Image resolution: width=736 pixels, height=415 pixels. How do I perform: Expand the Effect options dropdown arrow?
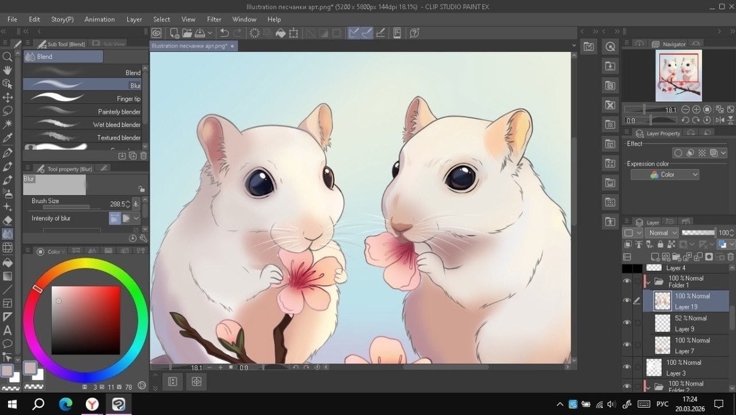point(723,153)
